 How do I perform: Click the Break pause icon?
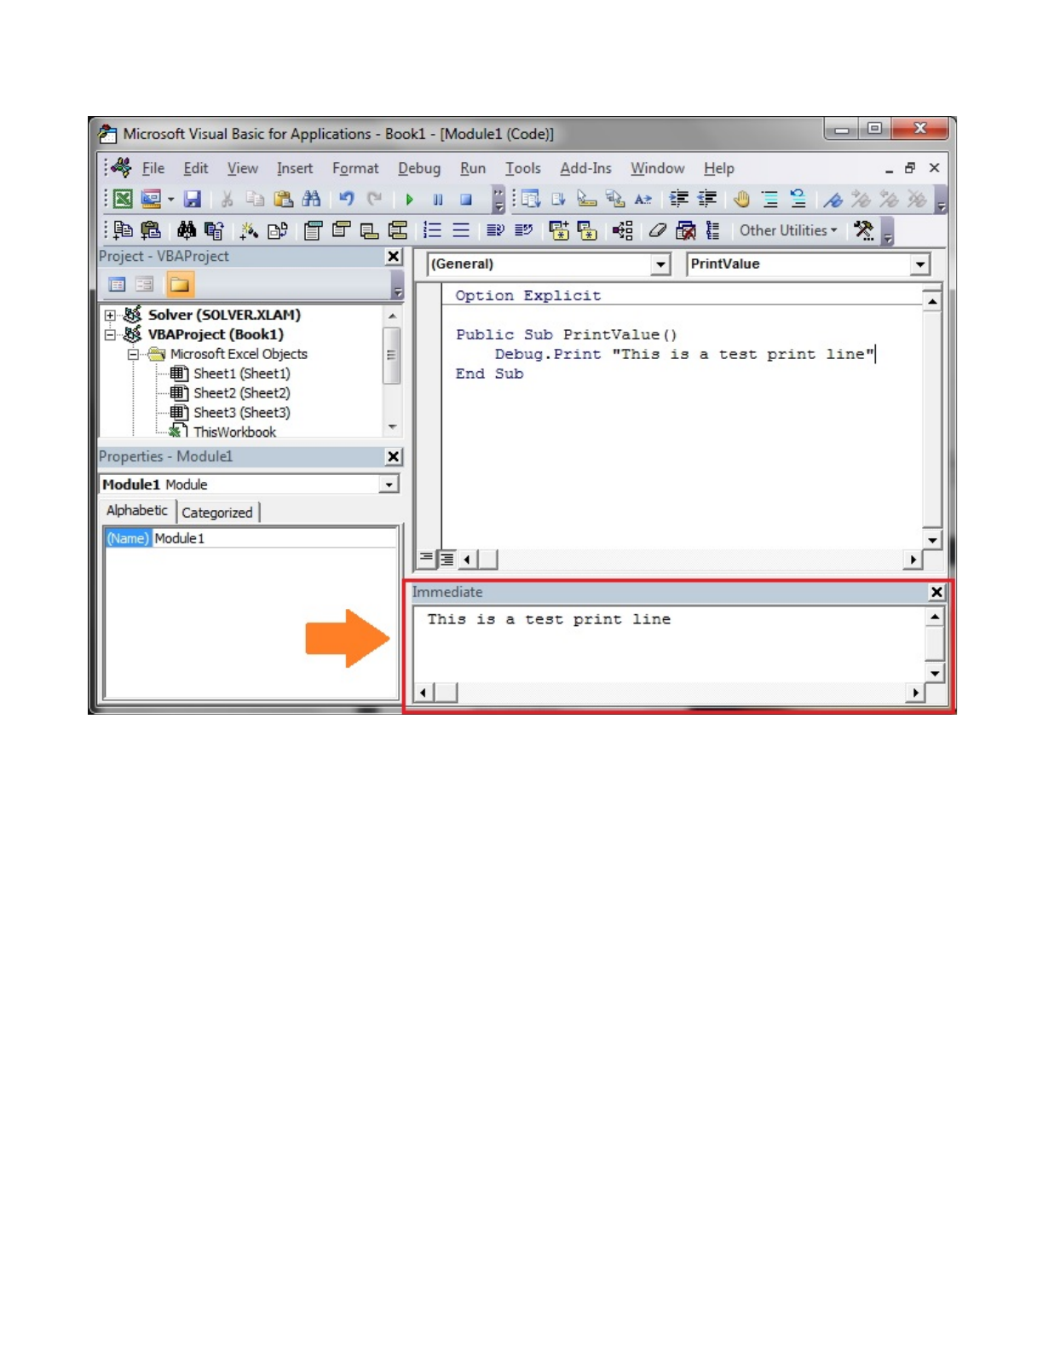coord(438,200)
